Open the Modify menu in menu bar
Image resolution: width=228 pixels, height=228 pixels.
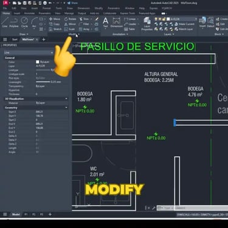(98, 9)
